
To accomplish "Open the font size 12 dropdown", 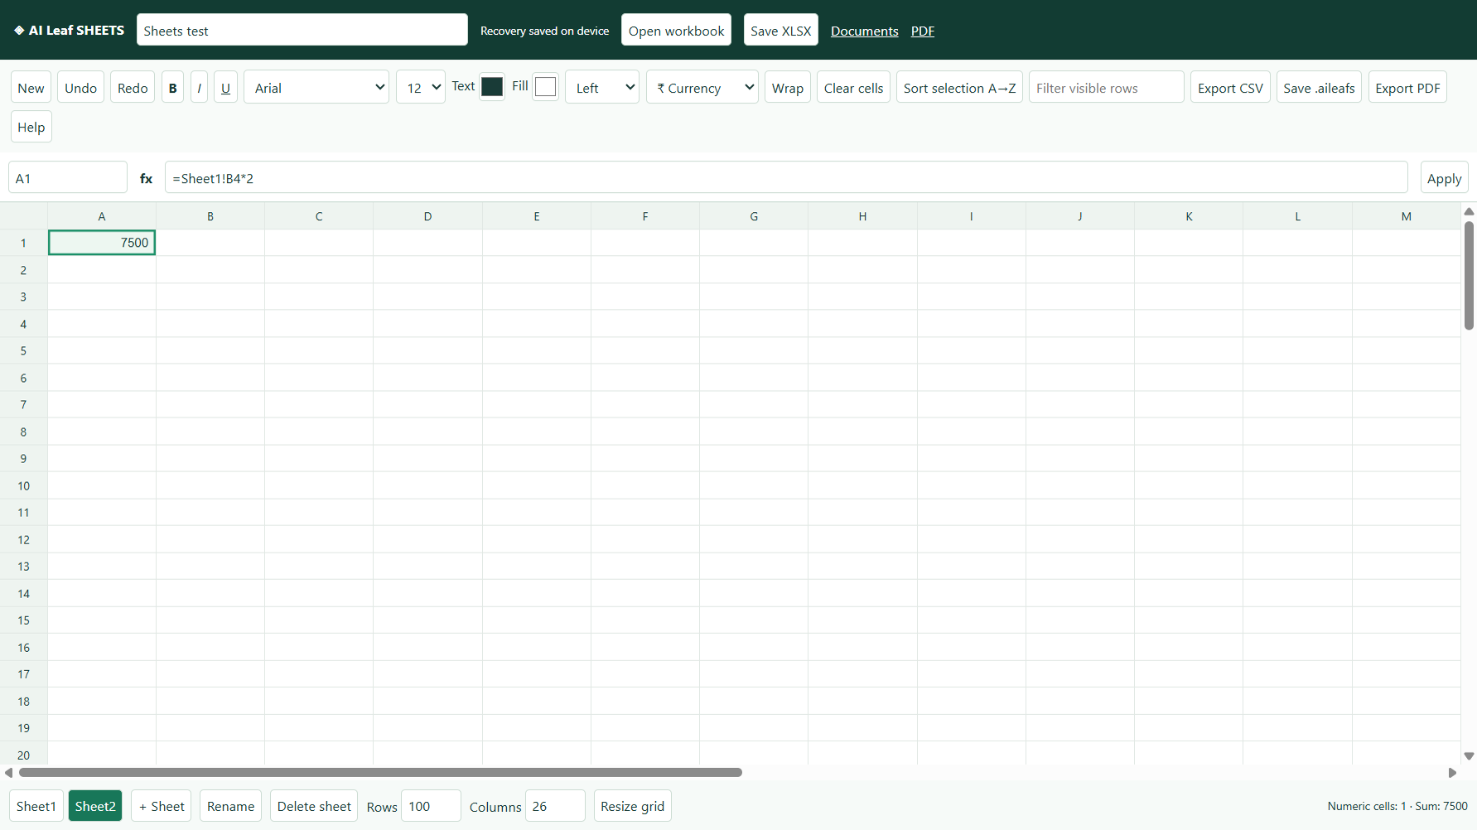I will [x=421, y=87].
